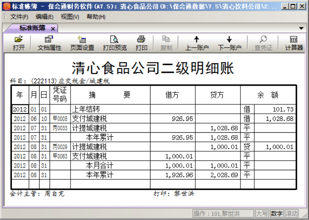Toggle the 数字 num lock indicator

[277, 214]
